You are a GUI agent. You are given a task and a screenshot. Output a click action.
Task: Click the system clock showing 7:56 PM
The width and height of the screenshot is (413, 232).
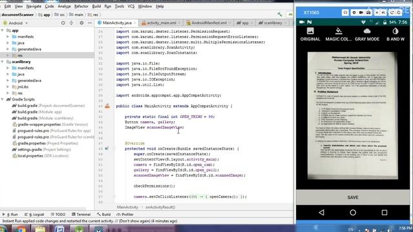click(x=405, y=228)
